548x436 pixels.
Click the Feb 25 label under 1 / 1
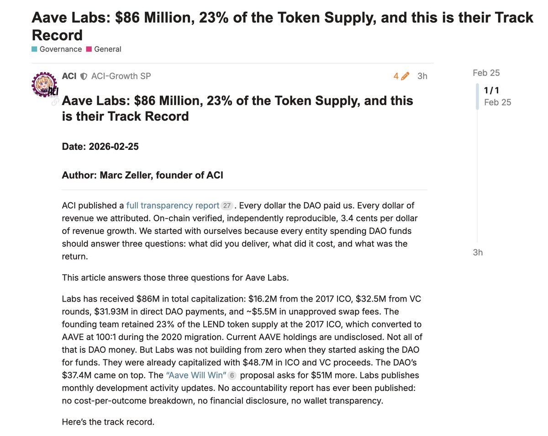[x=497, y=102]
